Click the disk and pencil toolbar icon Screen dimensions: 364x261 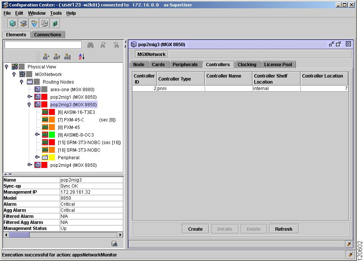click(23, 23)
